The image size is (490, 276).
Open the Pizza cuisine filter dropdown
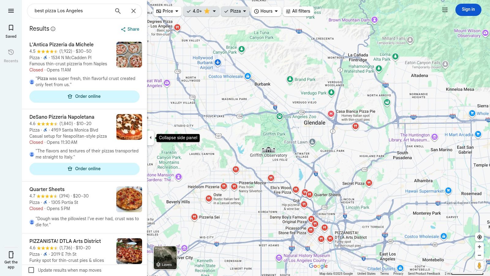pos(235,11)
